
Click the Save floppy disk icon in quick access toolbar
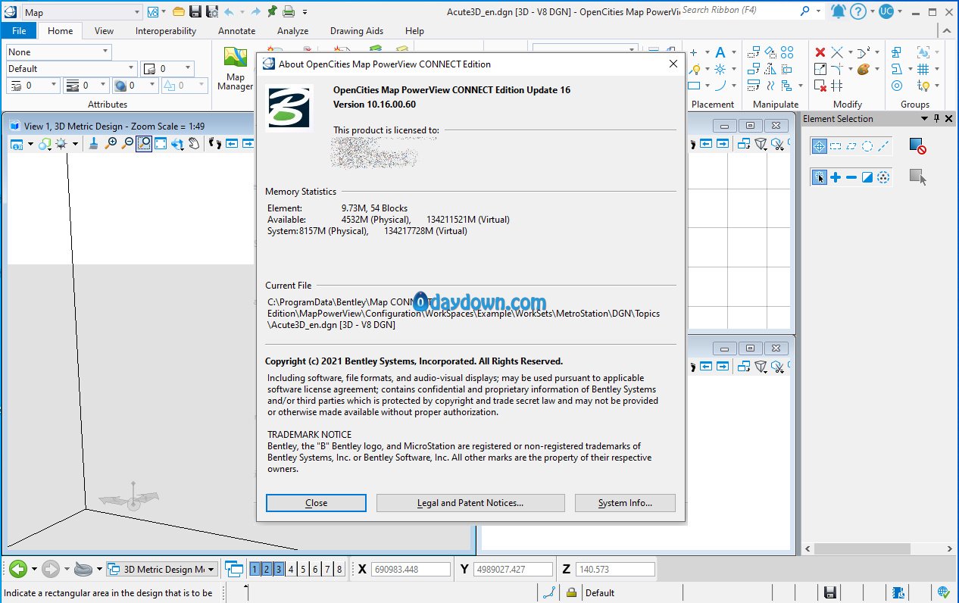click(195, 11)
